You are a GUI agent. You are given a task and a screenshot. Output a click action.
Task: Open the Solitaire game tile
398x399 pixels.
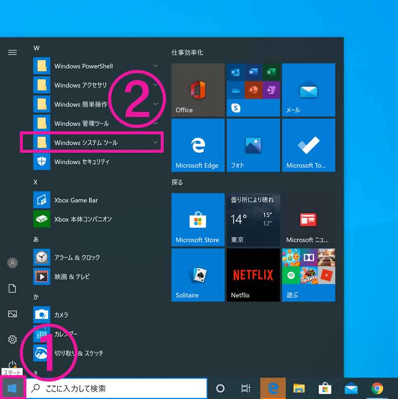pyautogui.click(x=198, y=275)
